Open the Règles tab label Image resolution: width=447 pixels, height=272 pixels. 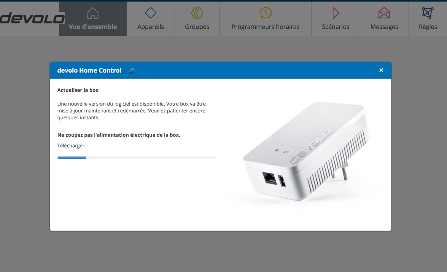coord(428,27)
